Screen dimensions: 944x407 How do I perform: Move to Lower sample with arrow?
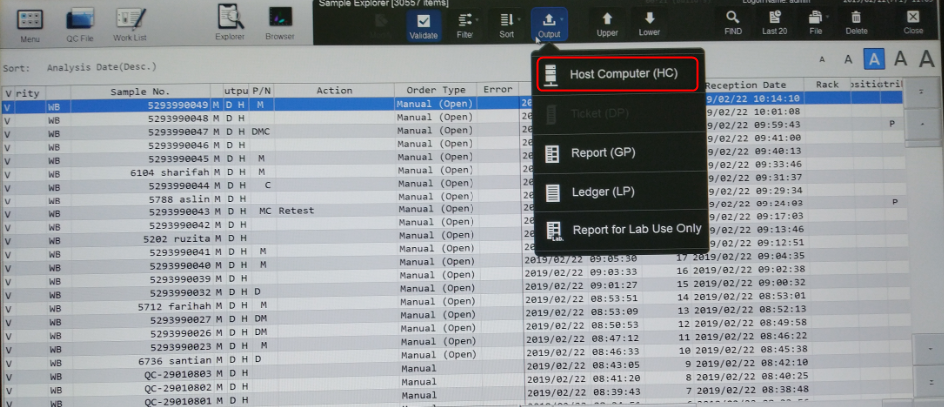click(650, 23)
